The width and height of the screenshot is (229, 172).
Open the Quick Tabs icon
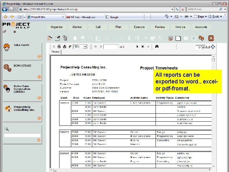click(20, 17)
